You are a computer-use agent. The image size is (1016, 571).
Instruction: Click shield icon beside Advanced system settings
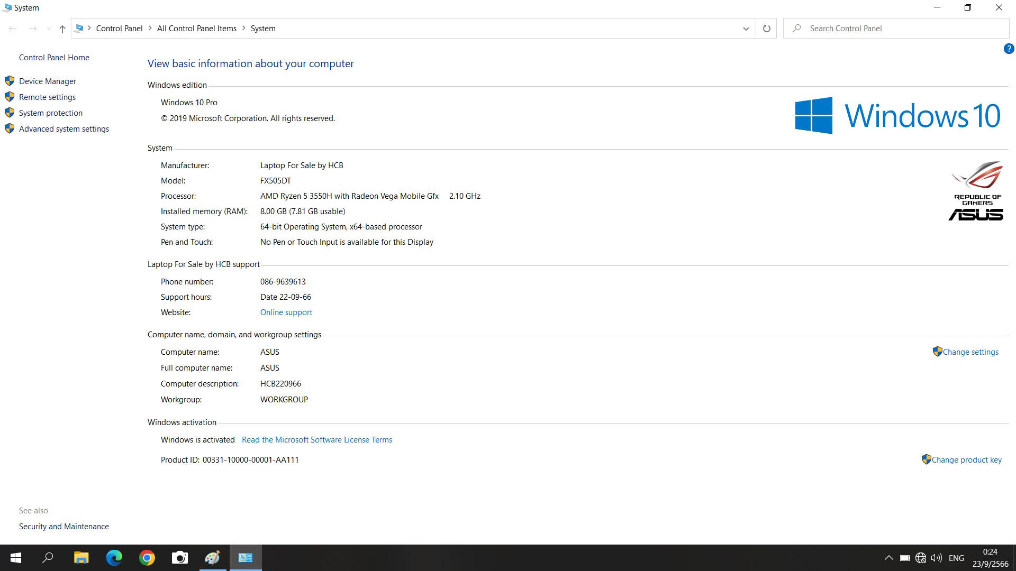[x=10, y=128]
